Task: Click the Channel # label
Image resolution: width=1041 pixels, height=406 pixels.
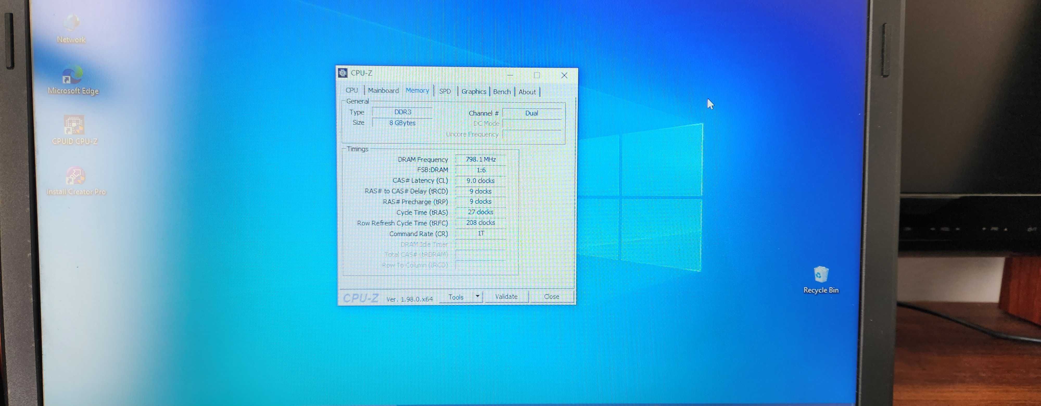Action: [483, 113]
